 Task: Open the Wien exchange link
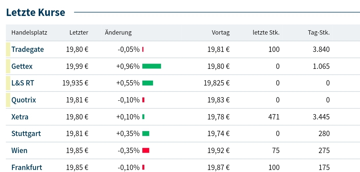[19, 151]
